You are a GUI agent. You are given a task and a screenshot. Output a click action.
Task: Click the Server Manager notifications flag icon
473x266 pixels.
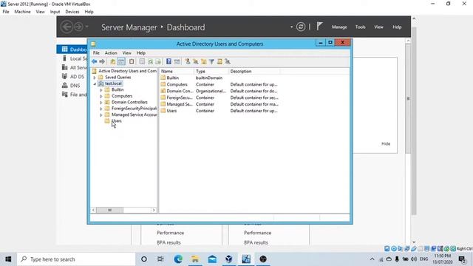pos(319,27)
